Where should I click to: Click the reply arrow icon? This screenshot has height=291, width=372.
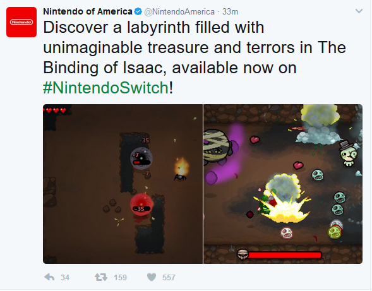pyautogui.click(x=49, y=277)
